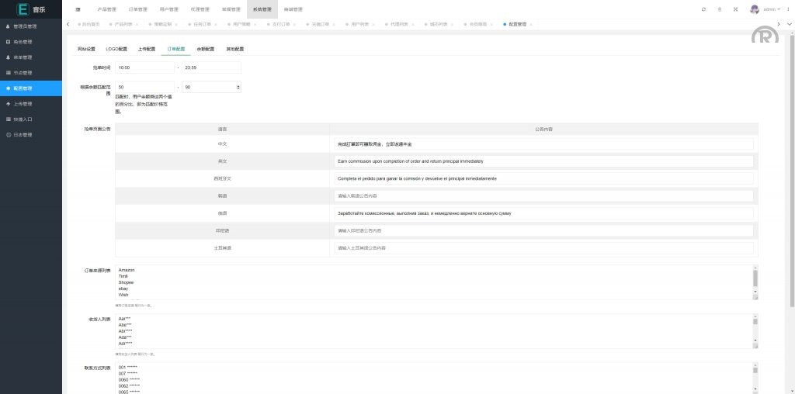Image resolution: width=795 pixels, height=394 pixels.
Task: Go to 管理员管理 in the sidebar
Action: pos(26,26)
